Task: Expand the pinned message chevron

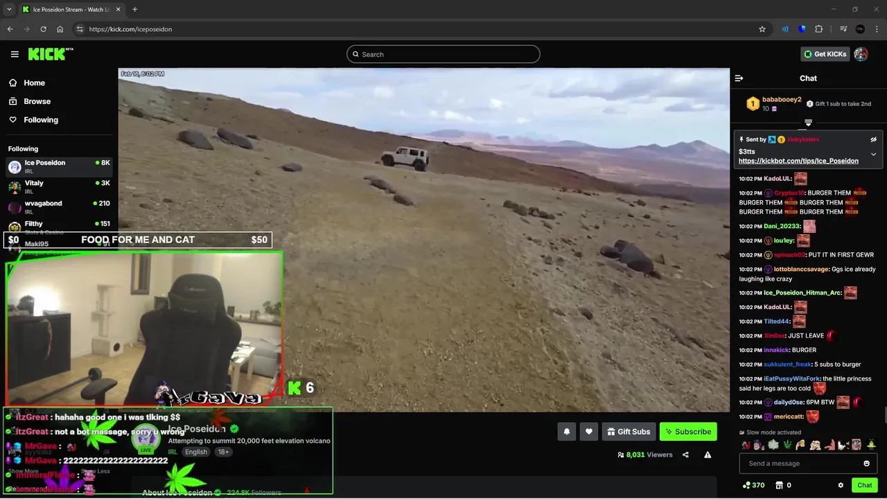Action: 873,154
